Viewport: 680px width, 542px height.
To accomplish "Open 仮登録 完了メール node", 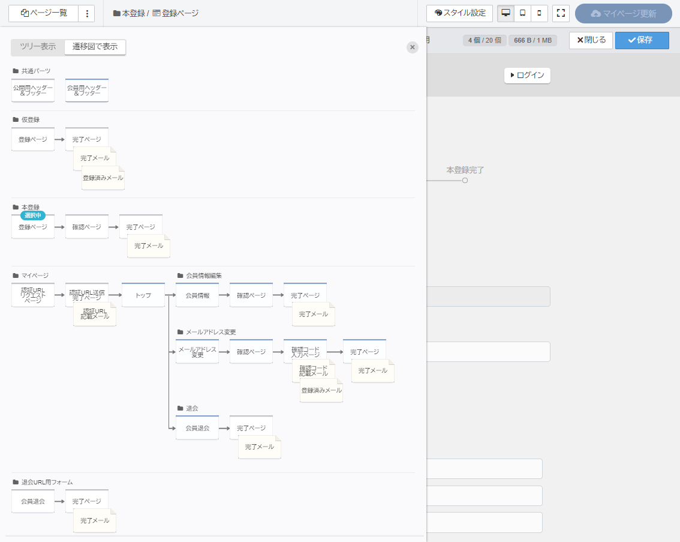I will (x=95, y=158).
